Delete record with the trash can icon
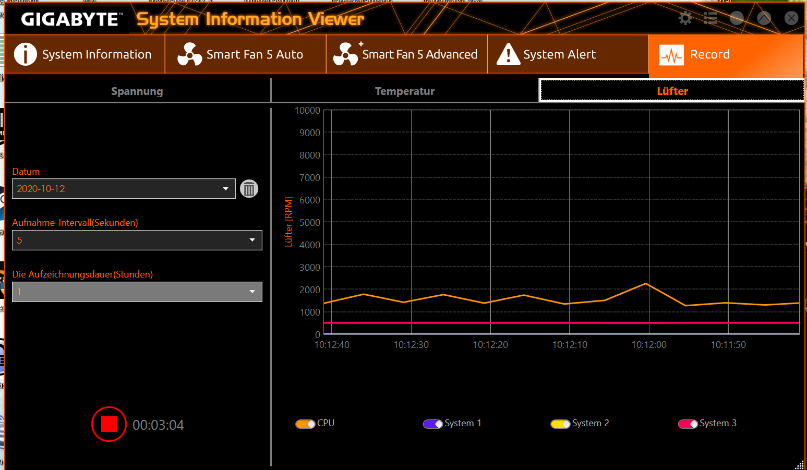The height and width of the screenshot is (470, 807). tap(249, 188)
